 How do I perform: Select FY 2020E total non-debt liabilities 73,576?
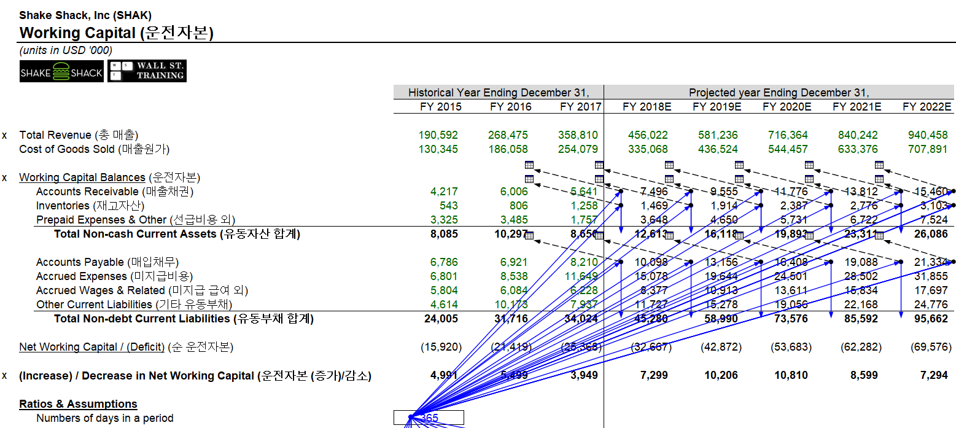coord(791,319)
